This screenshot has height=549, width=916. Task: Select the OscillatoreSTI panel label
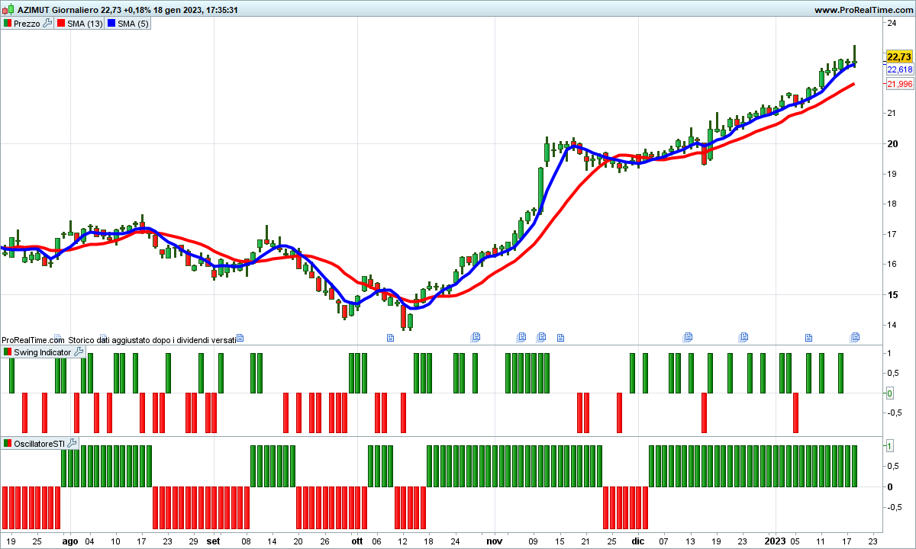(40, 443)
